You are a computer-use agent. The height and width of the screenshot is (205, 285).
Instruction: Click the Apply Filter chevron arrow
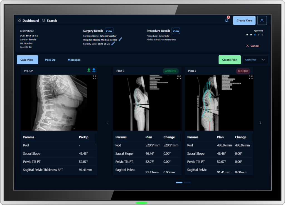click(x=263, y=60)
